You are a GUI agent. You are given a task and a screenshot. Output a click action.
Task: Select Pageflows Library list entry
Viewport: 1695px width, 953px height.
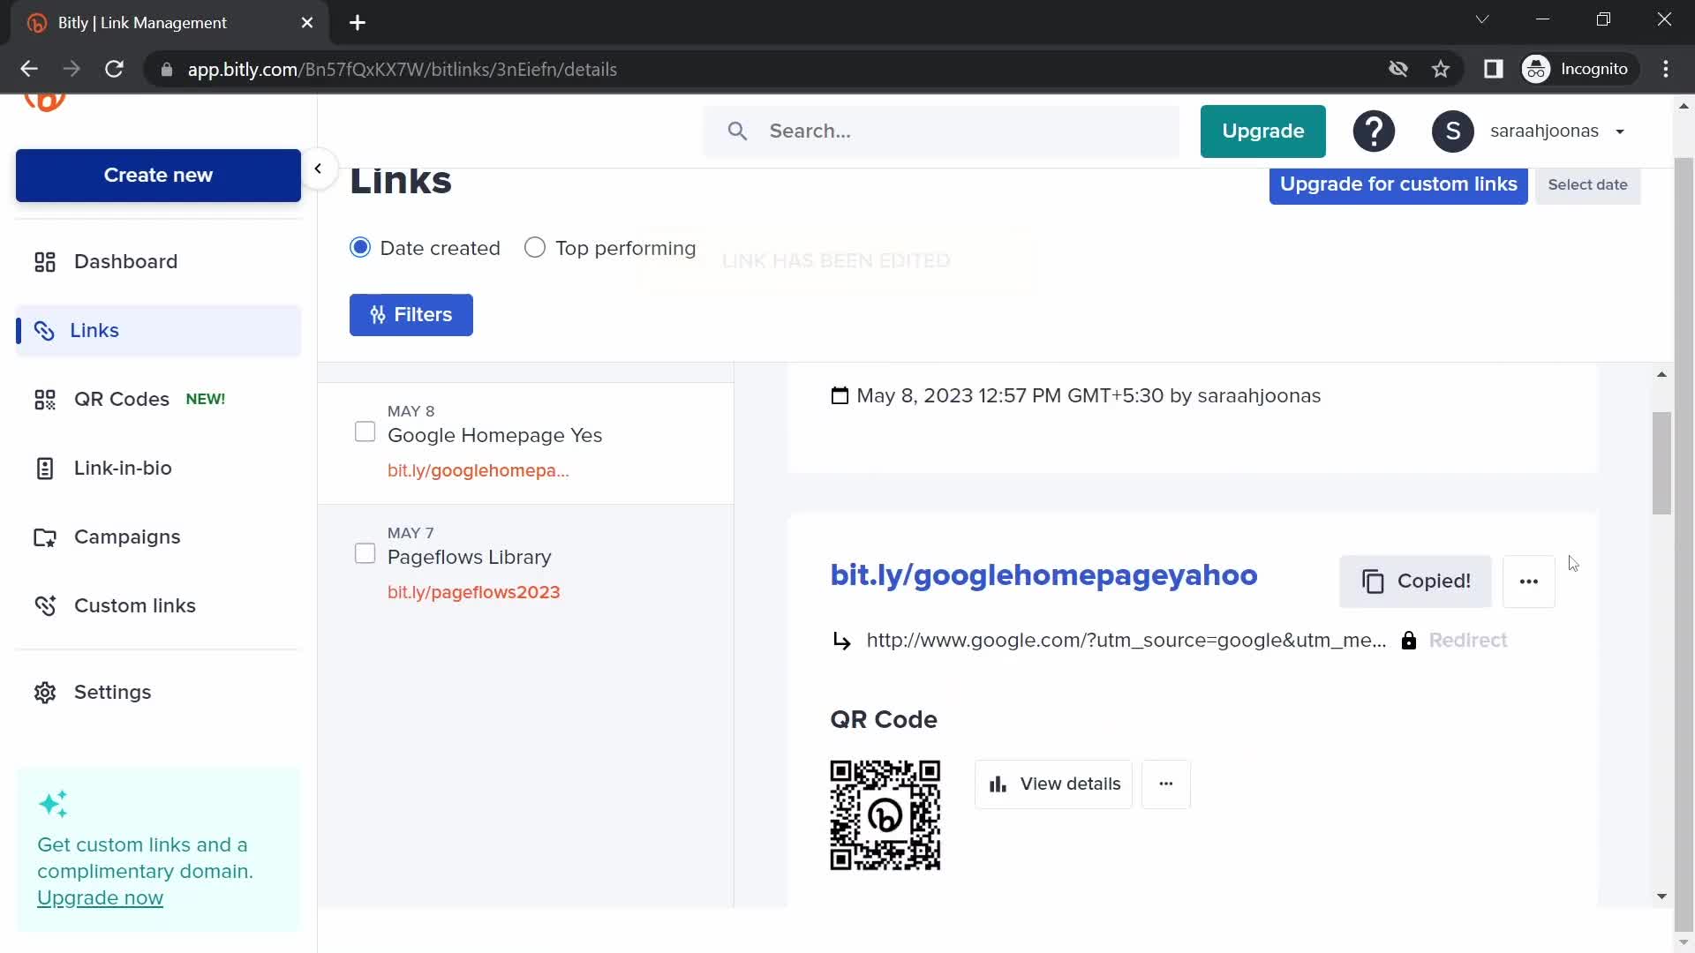tap(525, 565)
